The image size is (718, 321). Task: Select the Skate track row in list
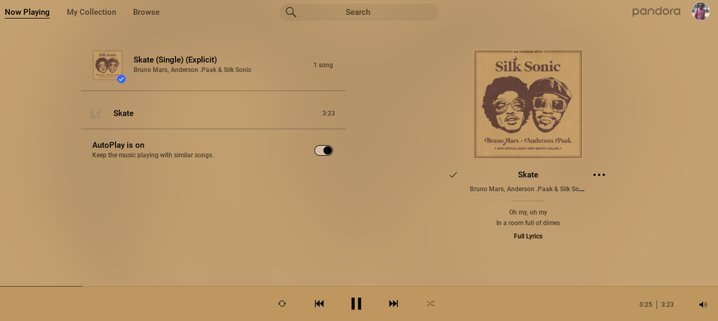(x=213, y=113)
